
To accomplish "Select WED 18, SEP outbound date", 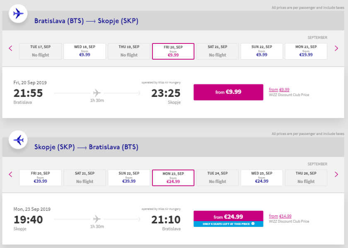I will point(85,51).
